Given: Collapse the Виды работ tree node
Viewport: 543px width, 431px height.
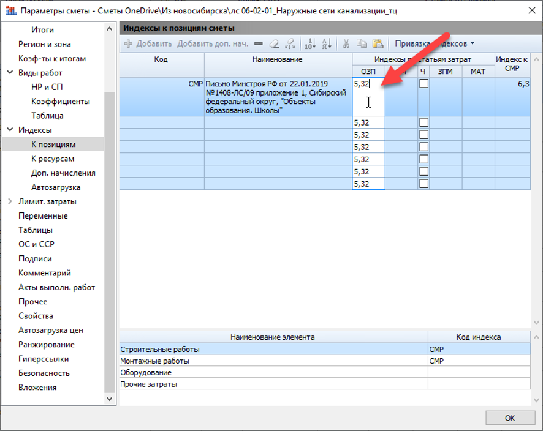Looking at the screenshot, I should (x=10, y=72).
